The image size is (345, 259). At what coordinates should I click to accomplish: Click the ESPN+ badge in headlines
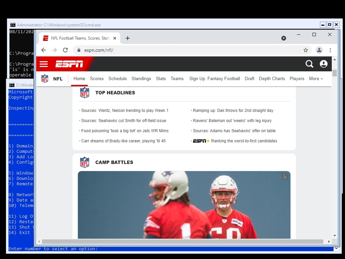click(x=201, y=141)
